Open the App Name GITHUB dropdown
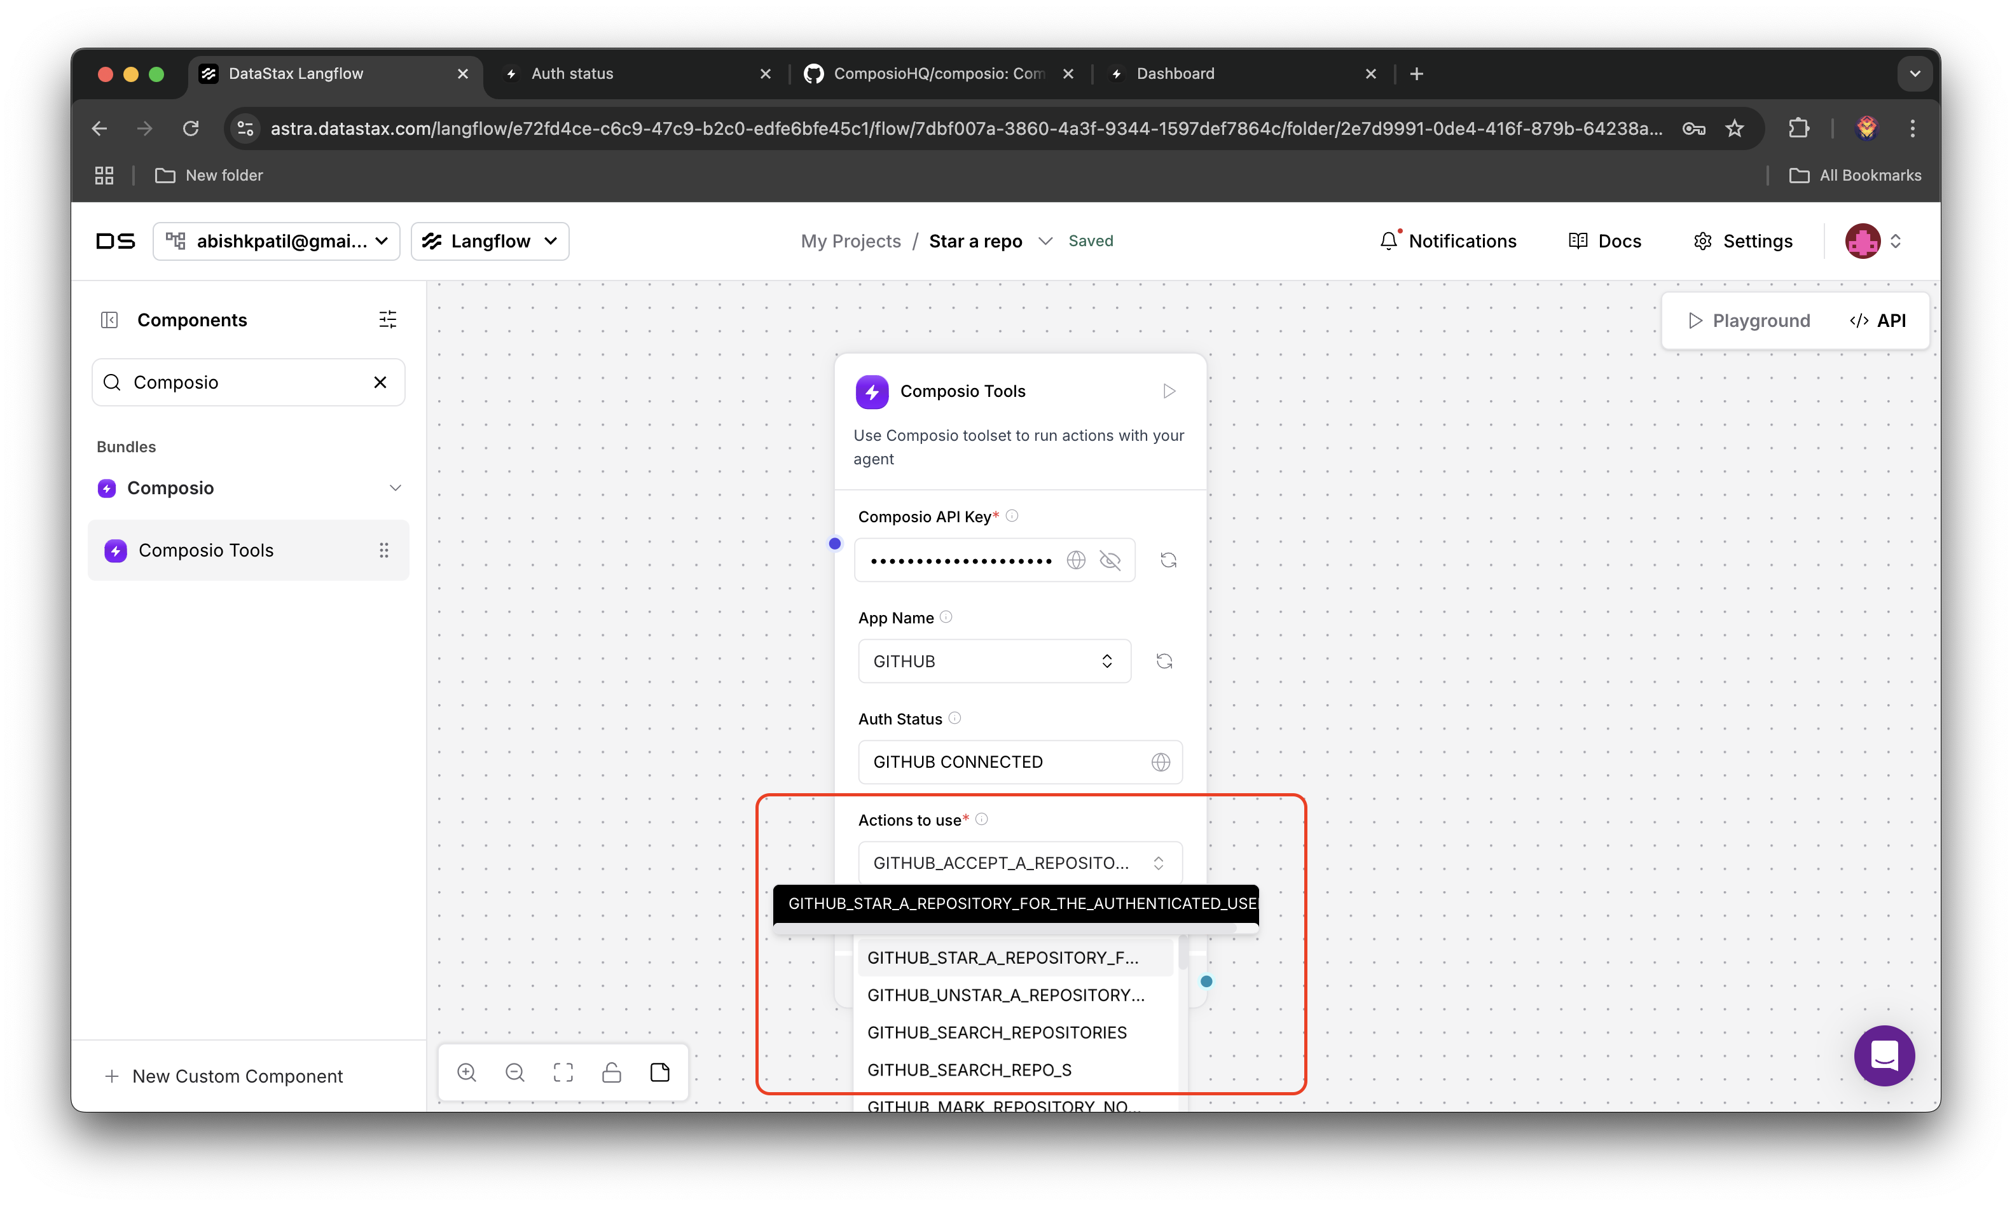 (x=993, y=662)
